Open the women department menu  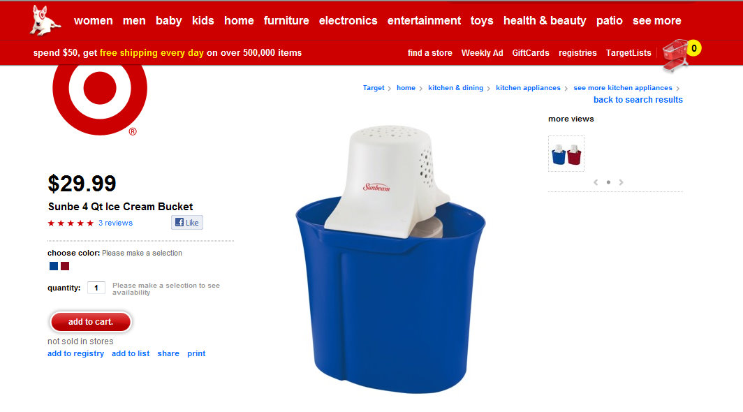coord(94,21)
